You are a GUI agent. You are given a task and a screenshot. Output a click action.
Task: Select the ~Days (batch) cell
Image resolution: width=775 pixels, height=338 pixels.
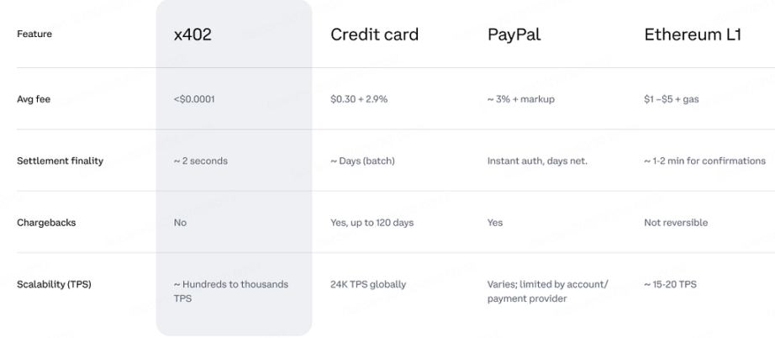pyautogui.click(x=364, y=161)
